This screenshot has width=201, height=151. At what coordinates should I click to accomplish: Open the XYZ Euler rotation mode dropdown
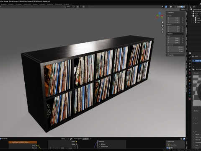pos(175,34)
